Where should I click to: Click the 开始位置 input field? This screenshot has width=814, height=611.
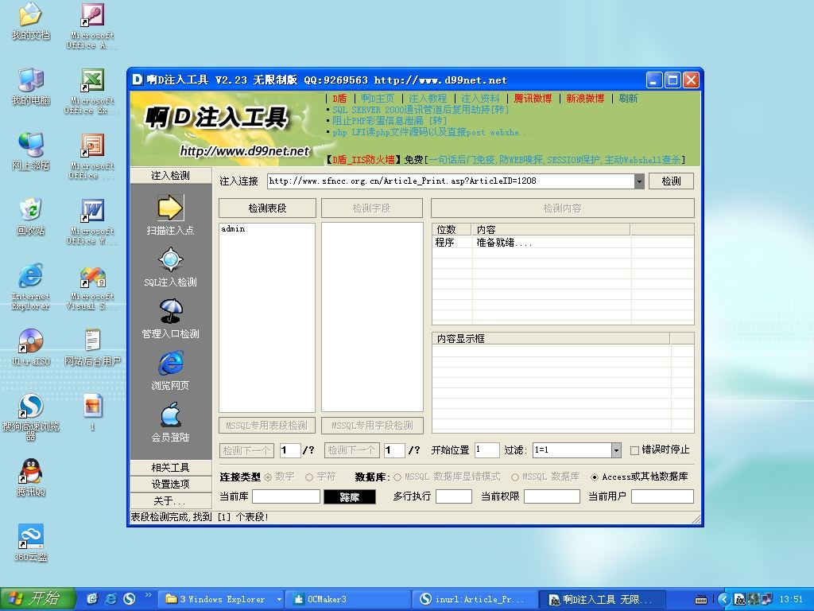tap(487, 450)
